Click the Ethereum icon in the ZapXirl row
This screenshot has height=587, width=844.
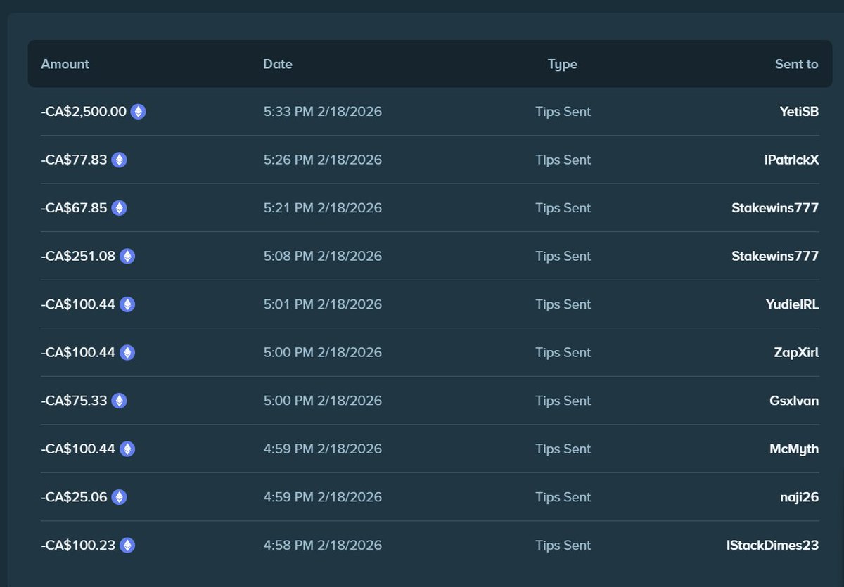click(127, 352)
